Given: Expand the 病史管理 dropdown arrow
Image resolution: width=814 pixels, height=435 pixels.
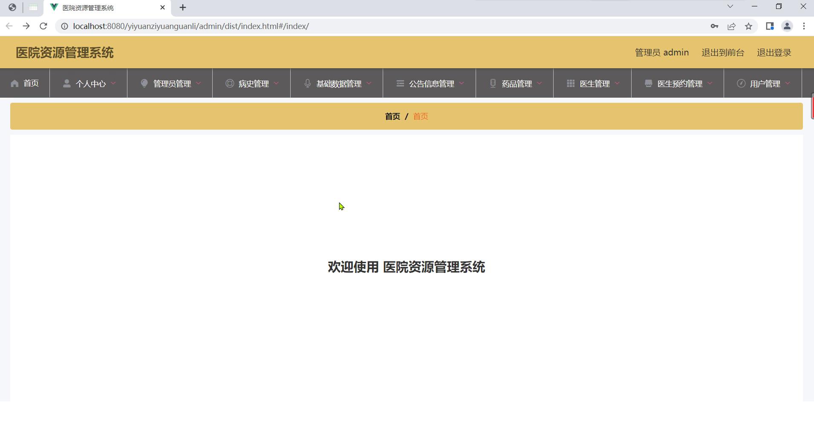Looking at the screenshot, I should point(276,83).
